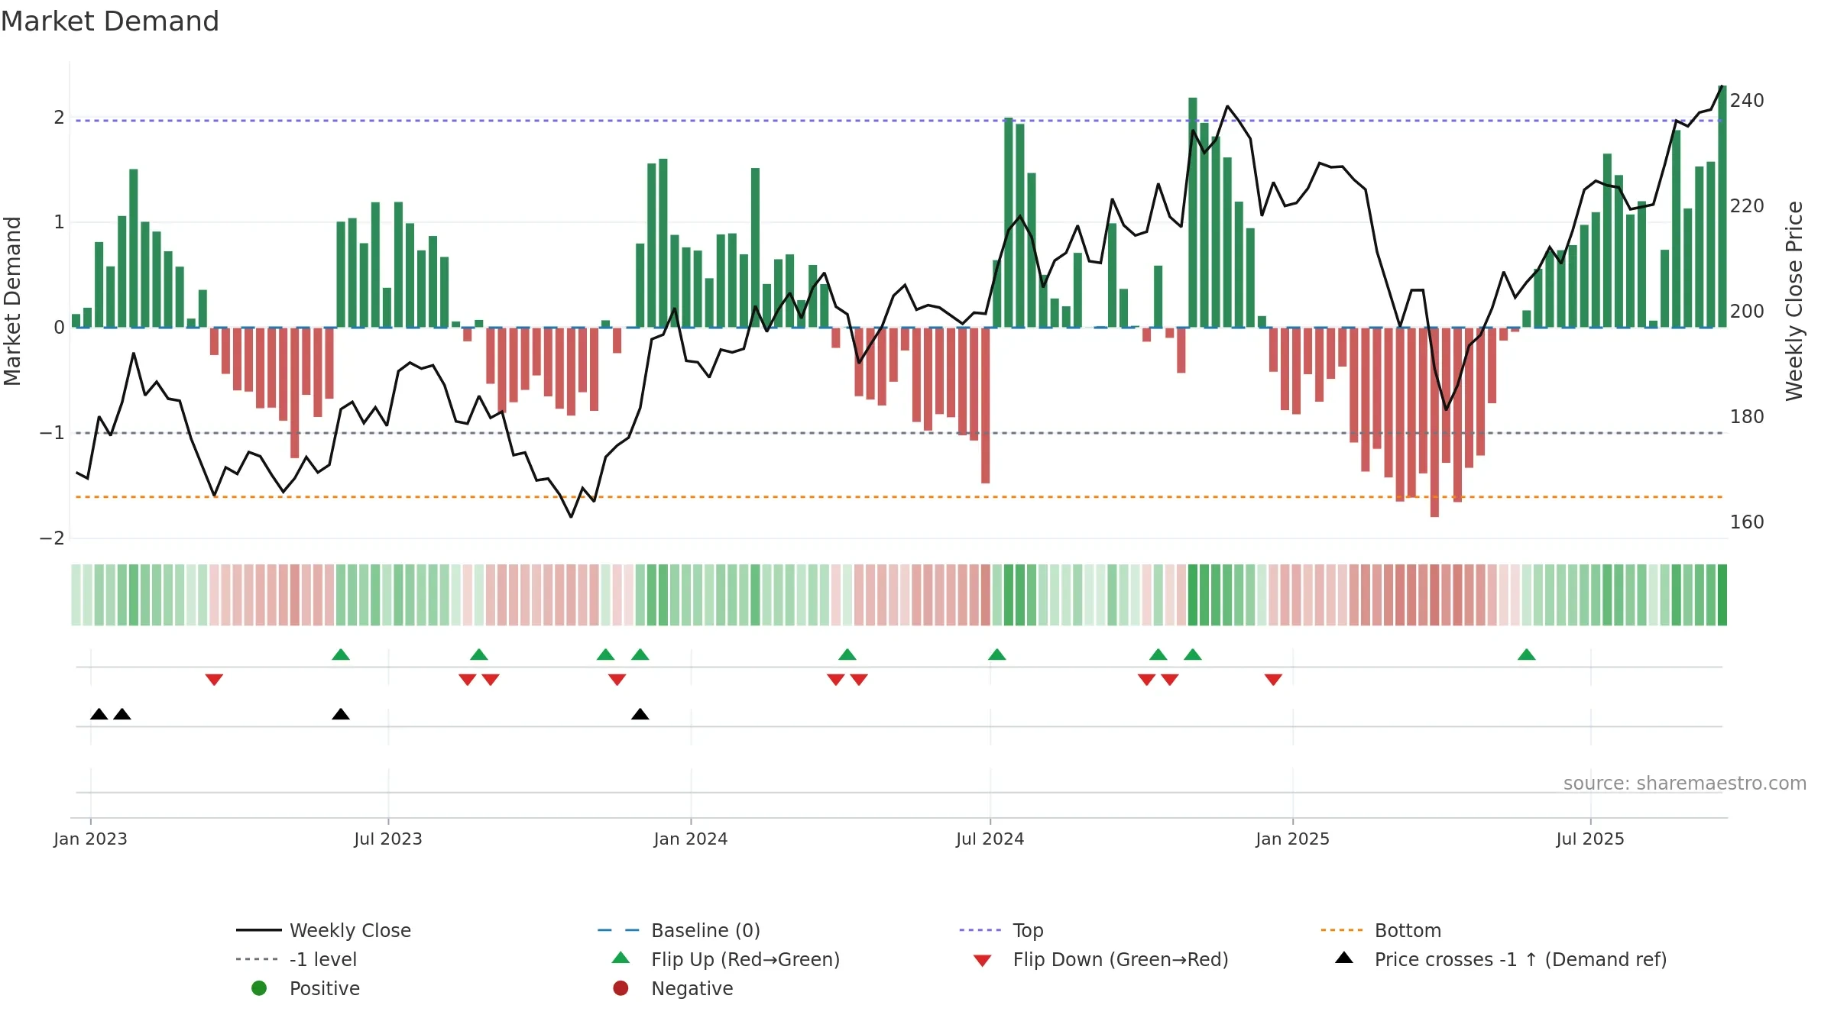Click the 160 price tick label
This screenshot has height=1031, width=1834.
click(x=1747, y=522)
